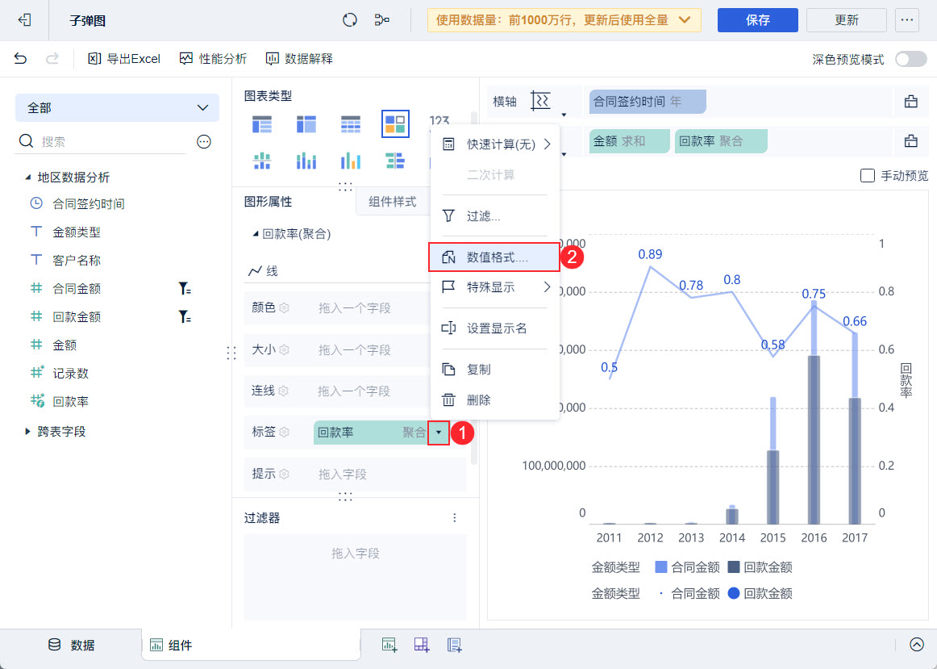
Task: Expand panel with bottom-right up arrow
Action: [916, 645]
